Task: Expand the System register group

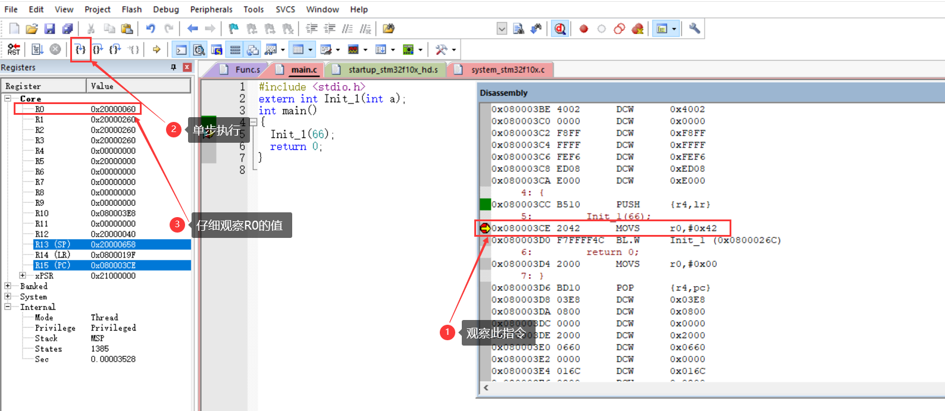Action: click(8, 296)
